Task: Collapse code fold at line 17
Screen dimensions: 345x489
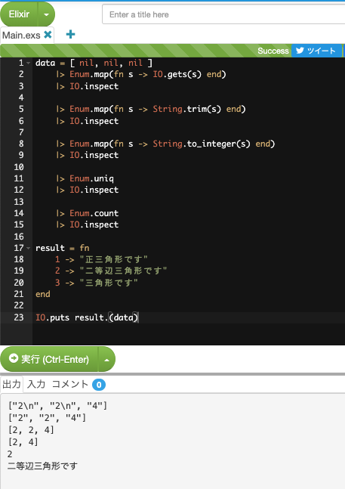Action: 29,248
